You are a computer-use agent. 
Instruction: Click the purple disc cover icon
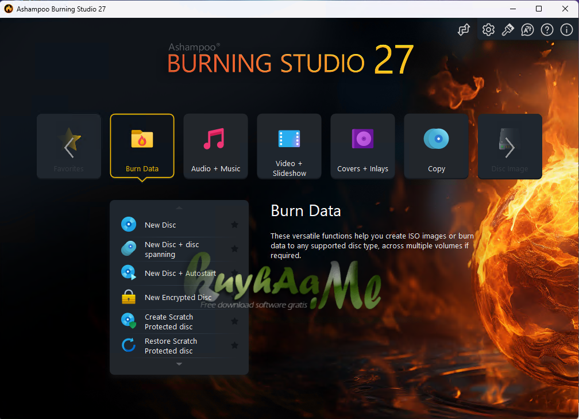[362, 139]
